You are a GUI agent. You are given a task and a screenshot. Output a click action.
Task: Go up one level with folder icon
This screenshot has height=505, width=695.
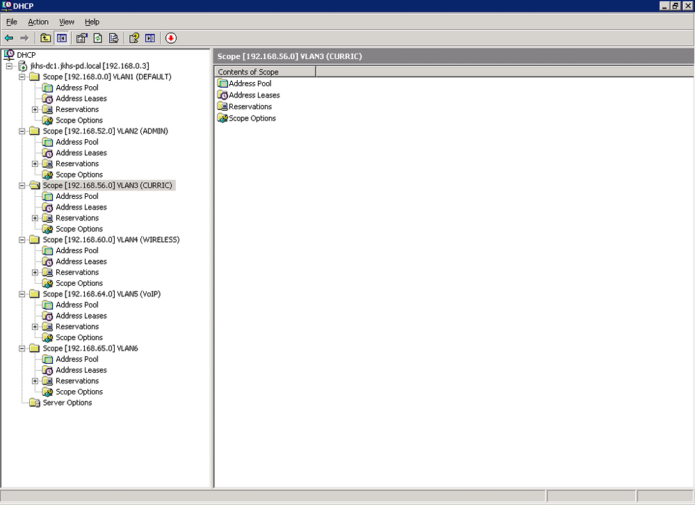pyautogui.click(x=45, y=38)
